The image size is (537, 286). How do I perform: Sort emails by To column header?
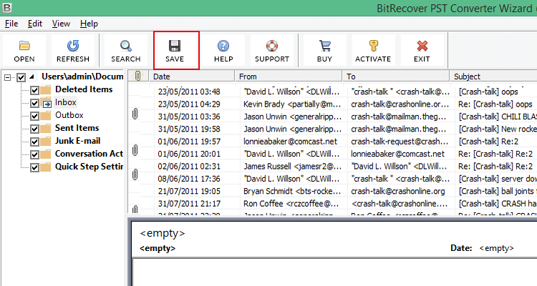pos(396,76)
